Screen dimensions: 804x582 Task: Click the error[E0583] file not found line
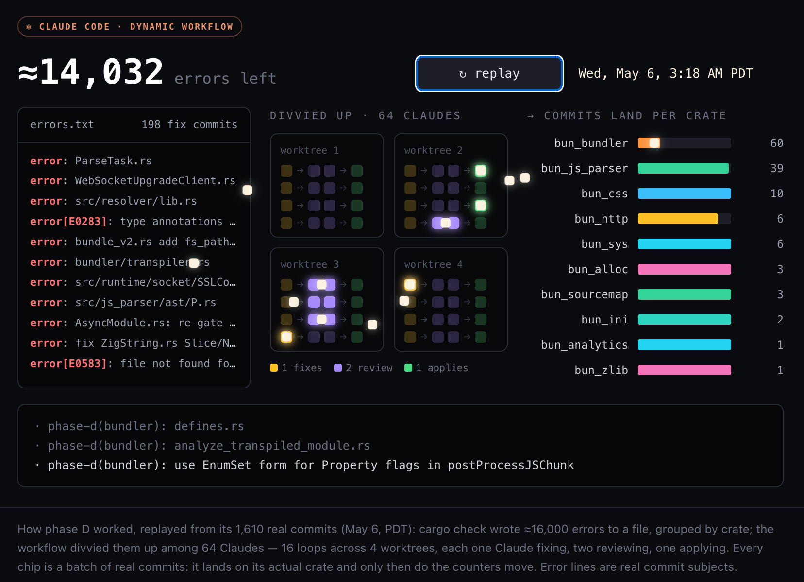(x=133, y=364)
